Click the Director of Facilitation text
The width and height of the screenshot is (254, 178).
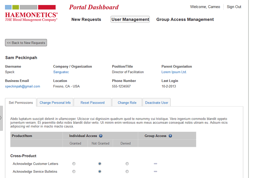(x=128, y=72)
